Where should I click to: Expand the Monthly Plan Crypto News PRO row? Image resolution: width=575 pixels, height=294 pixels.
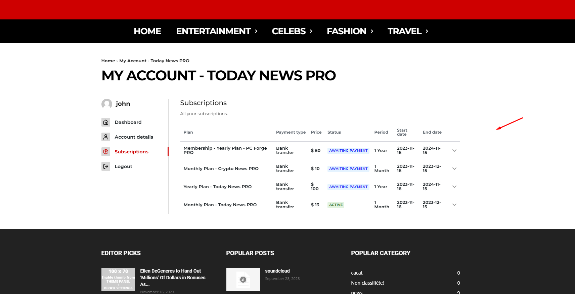[x=454, y=169]
